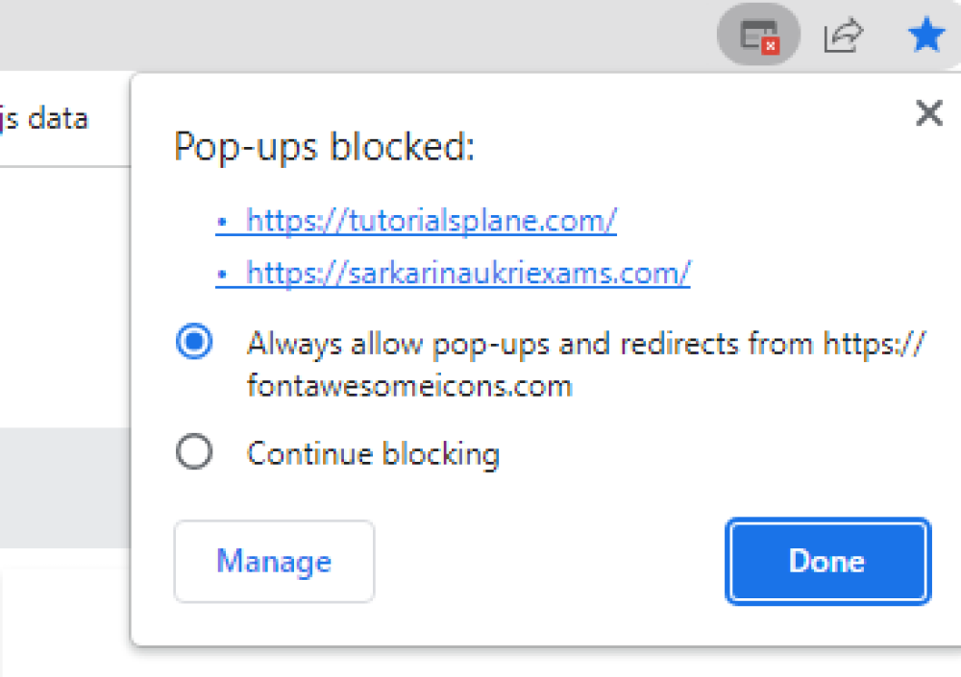Click the "Continue blocking" label text
Screen dimensions: 961x677
tap(373, 453)
